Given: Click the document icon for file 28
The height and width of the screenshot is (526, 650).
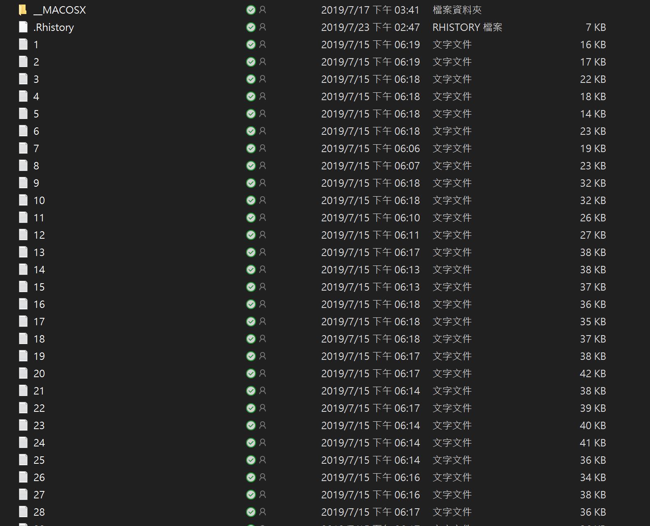Looking at the screenshot, I should 23,512.
